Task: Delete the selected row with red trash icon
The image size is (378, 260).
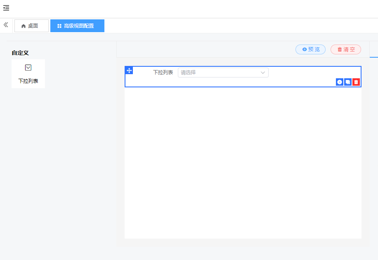Action: (356, 82)
